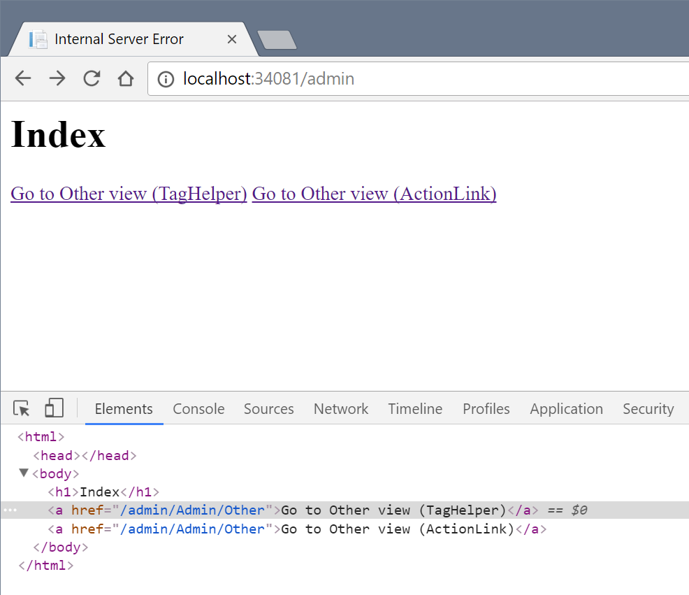689x595 pixels.
Task: Switch to the Console tab
Action: (x=198, y=408)
